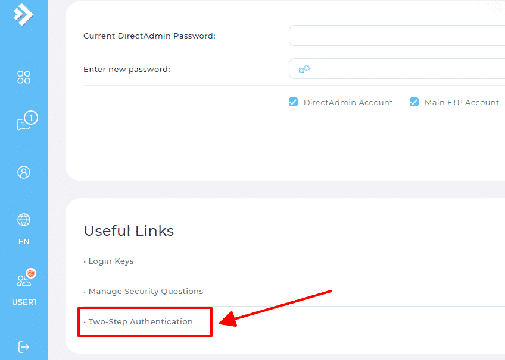Focus the Current DirectAdmin Password field
Viewport: 505px width, 360px height.
(x=397, y=36)
